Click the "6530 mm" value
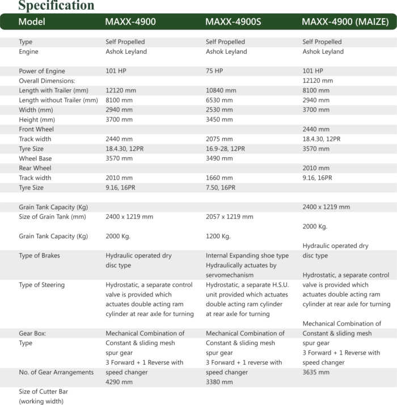Viewport: 397px width, 405px height. [x=219, y=100]
